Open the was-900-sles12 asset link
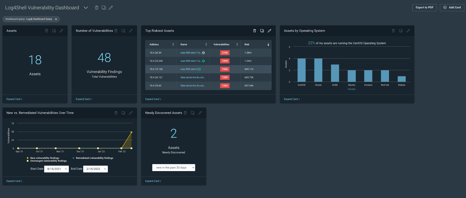The image size is (466, 198). click(x=189, y=69)
